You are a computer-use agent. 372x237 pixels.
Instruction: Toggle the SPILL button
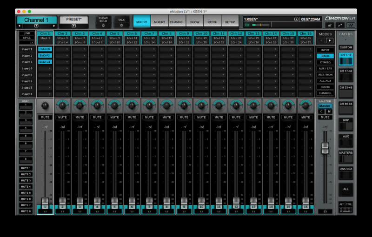(27, 38)
